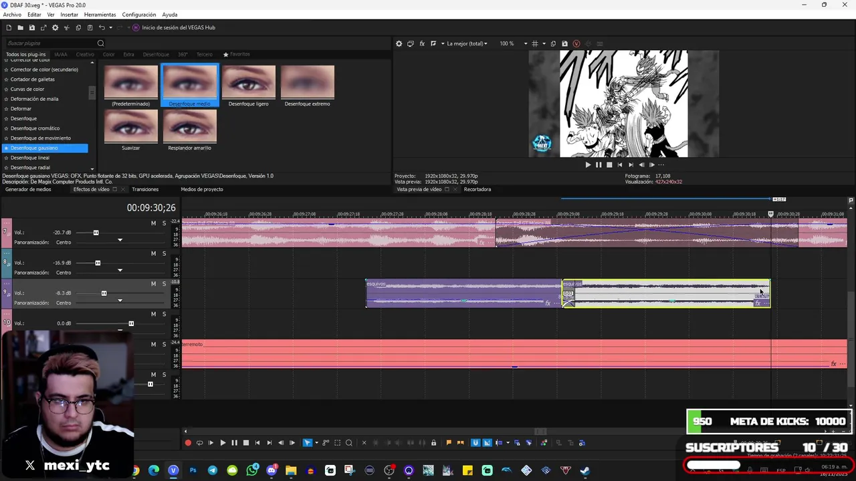
Task: Open the undo history dropdown arrow
Action: [x=110, y=27]
